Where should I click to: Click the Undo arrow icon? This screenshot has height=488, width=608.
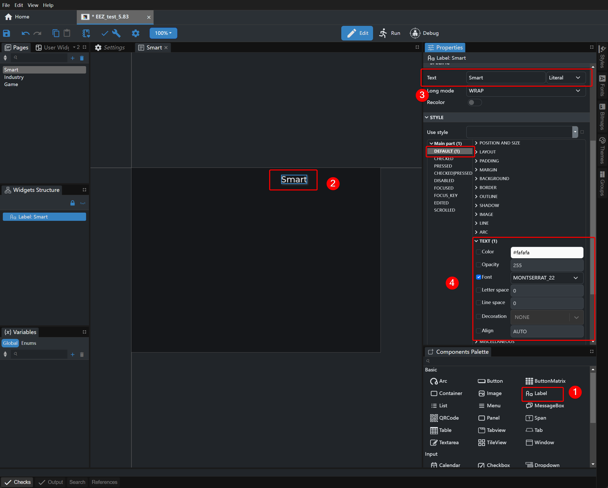click(25, 33)
